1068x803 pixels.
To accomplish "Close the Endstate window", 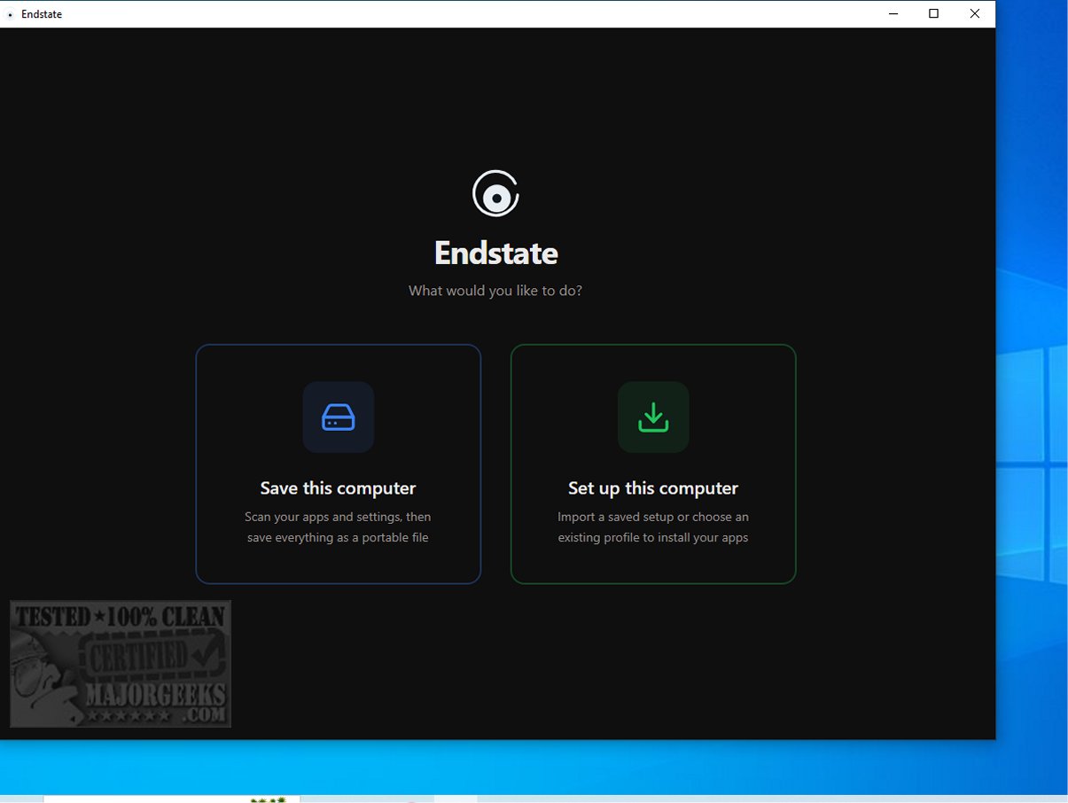I will (975, 14).
